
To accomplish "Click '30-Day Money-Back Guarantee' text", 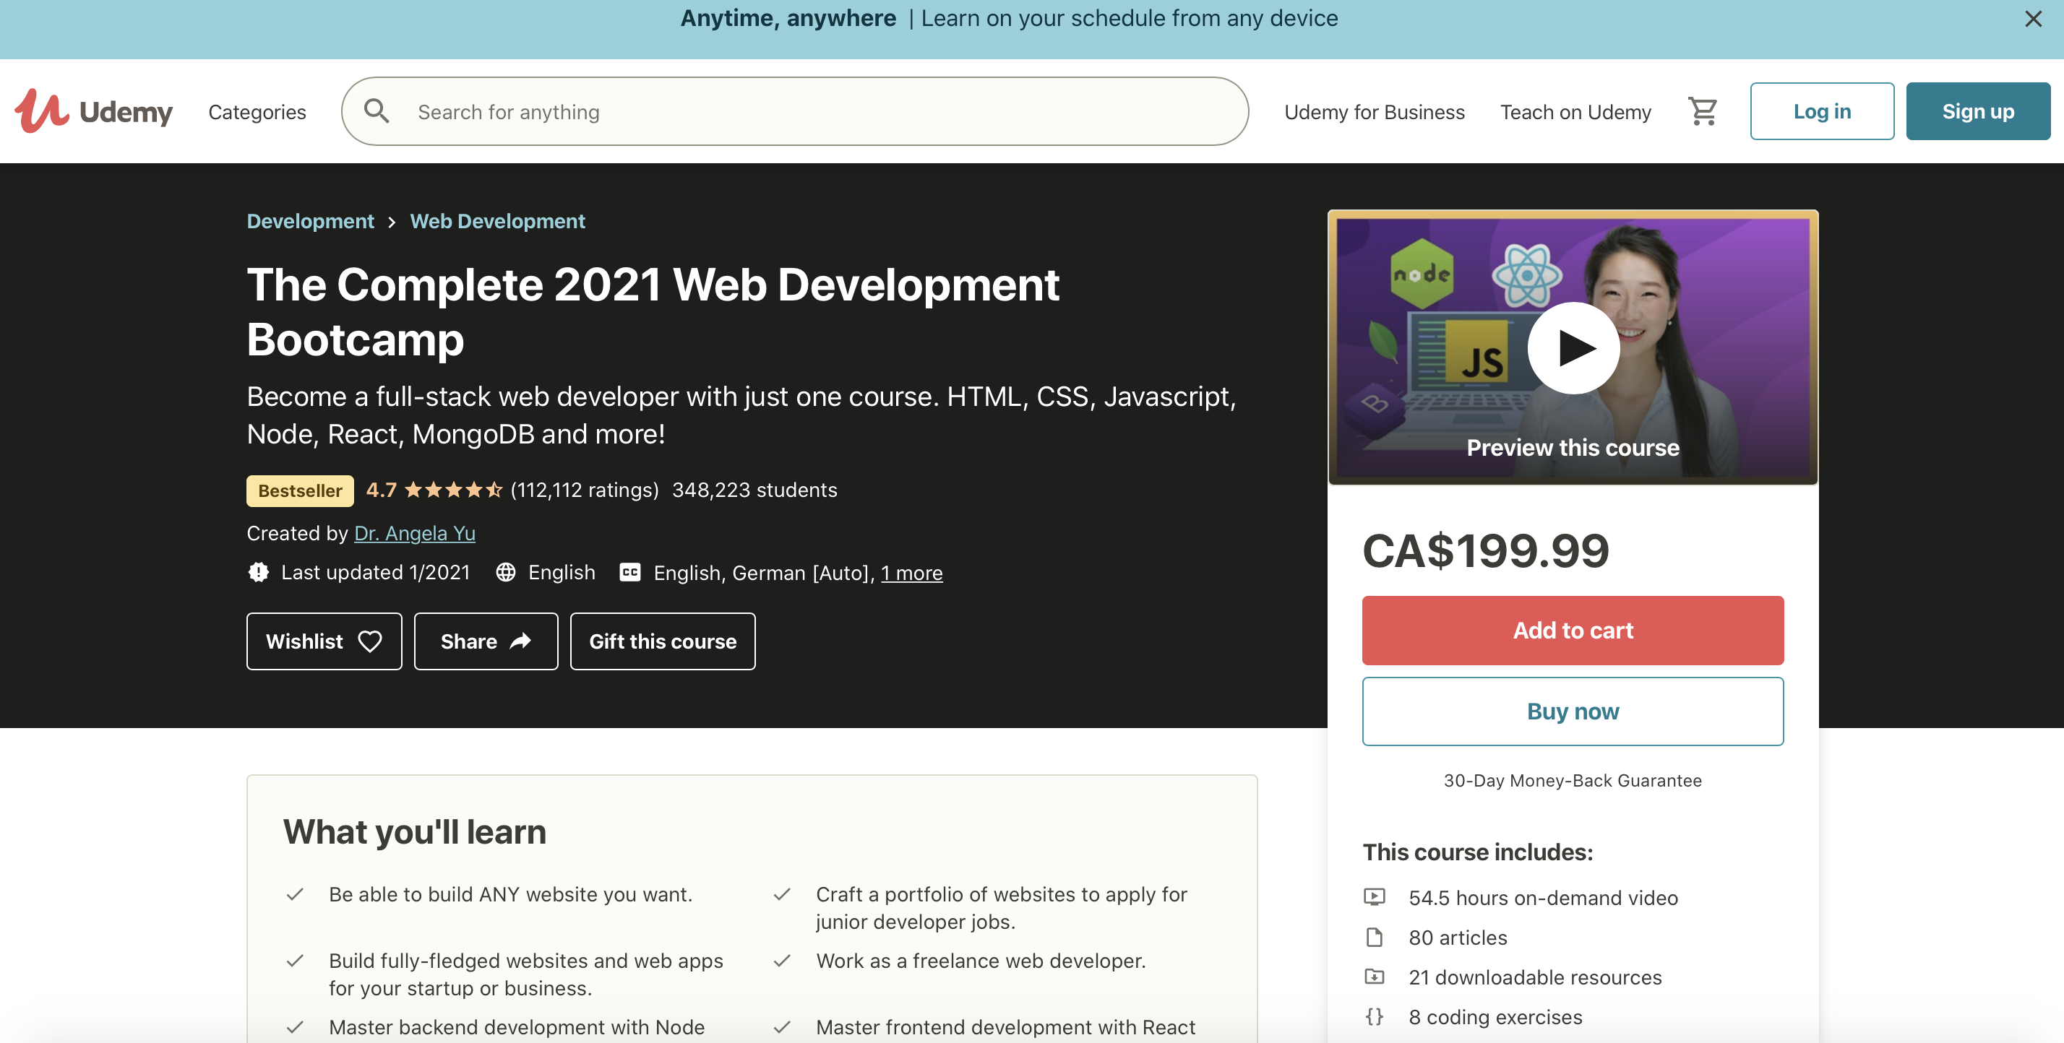I will click(1572, 780).
